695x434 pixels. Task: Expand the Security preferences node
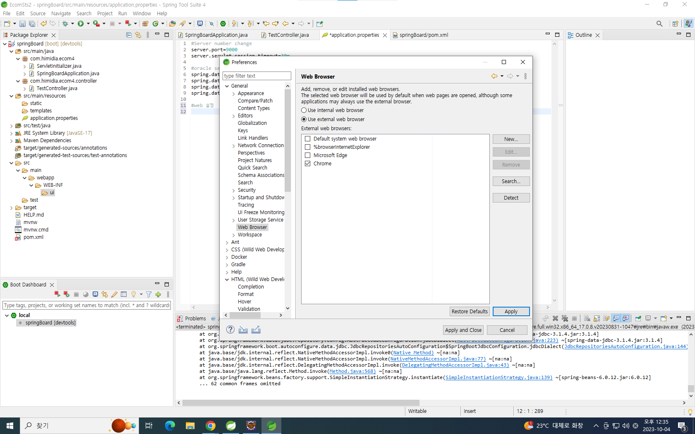coord(233,190)
